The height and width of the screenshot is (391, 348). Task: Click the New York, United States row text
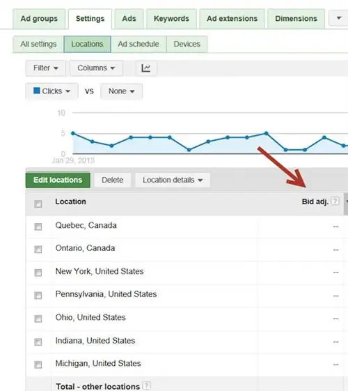tap(100, 271)
